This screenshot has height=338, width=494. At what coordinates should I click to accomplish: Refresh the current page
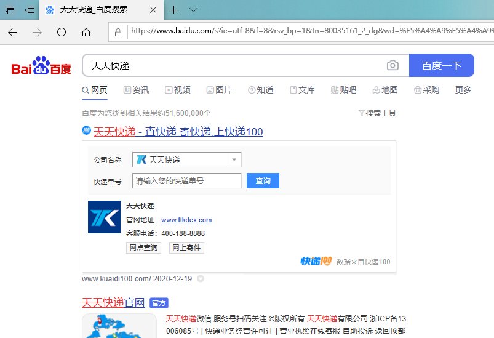(62, 32)
